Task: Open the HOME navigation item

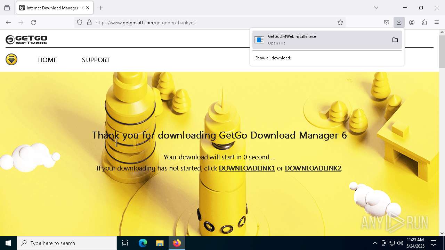Action: 47,60
